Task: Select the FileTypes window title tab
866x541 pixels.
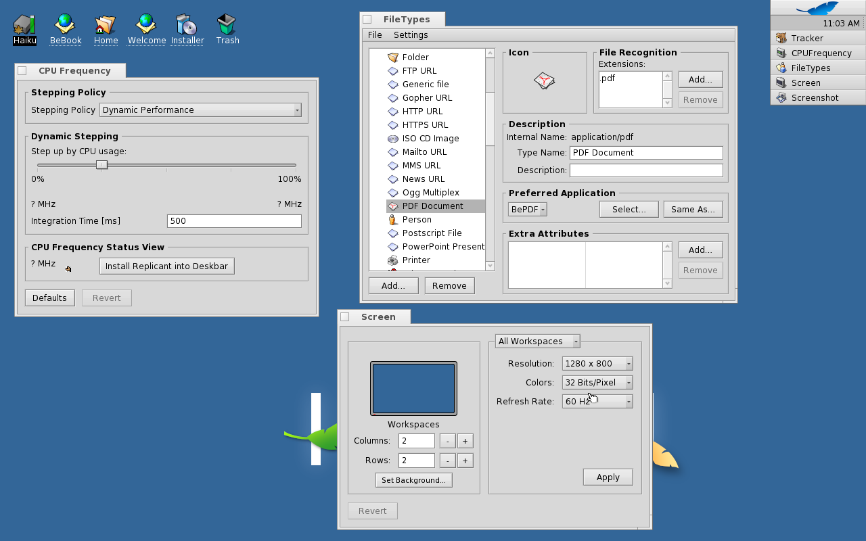Action: 403,20
